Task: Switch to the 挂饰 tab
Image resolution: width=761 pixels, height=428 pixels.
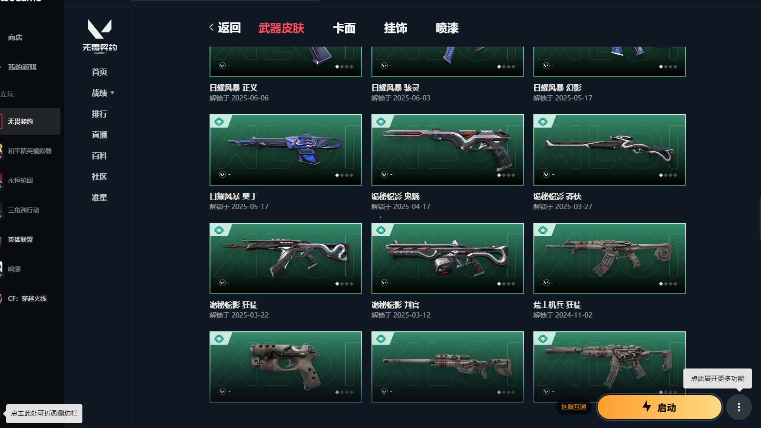Action: [395, 28]
